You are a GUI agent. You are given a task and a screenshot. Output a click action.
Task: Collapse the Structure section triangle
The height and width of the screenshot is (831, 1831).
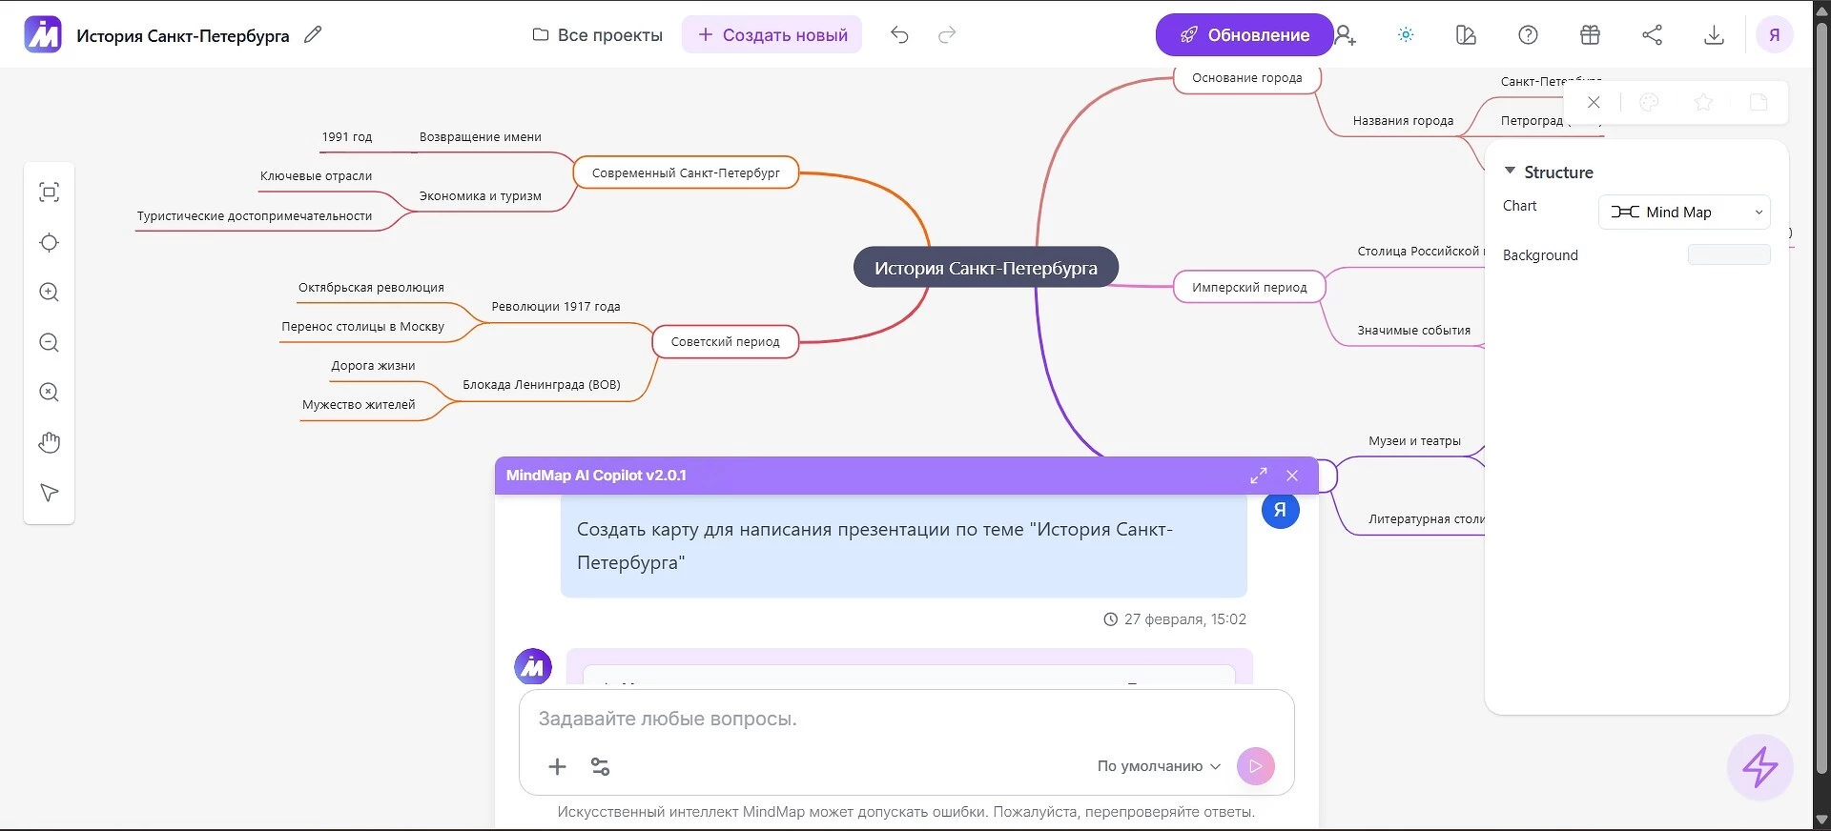coord(1510,172)
